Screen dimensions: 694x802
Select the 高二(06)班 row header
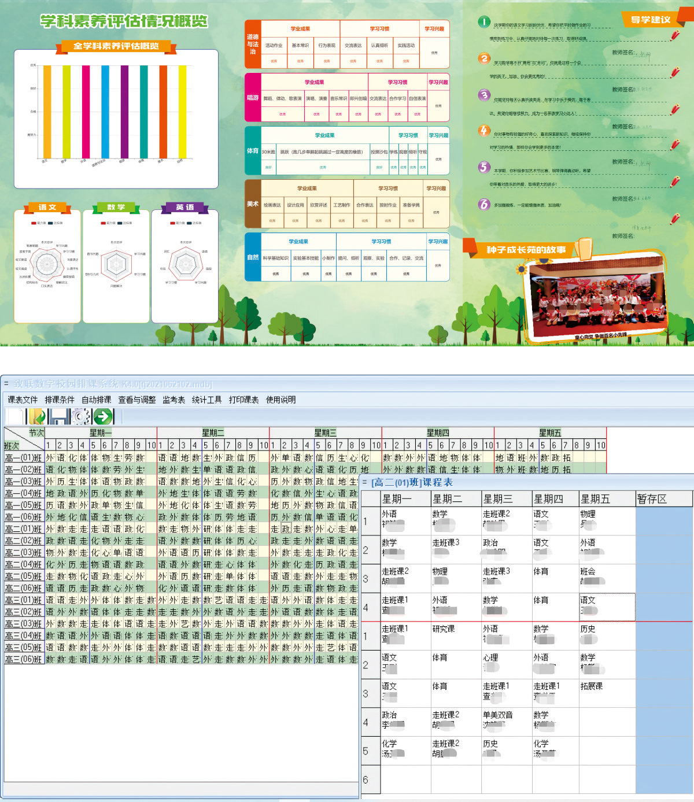point(24,588)
